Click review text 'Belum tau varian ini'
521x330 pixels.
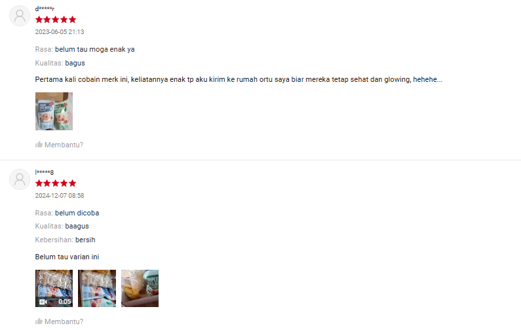(67, 257)
